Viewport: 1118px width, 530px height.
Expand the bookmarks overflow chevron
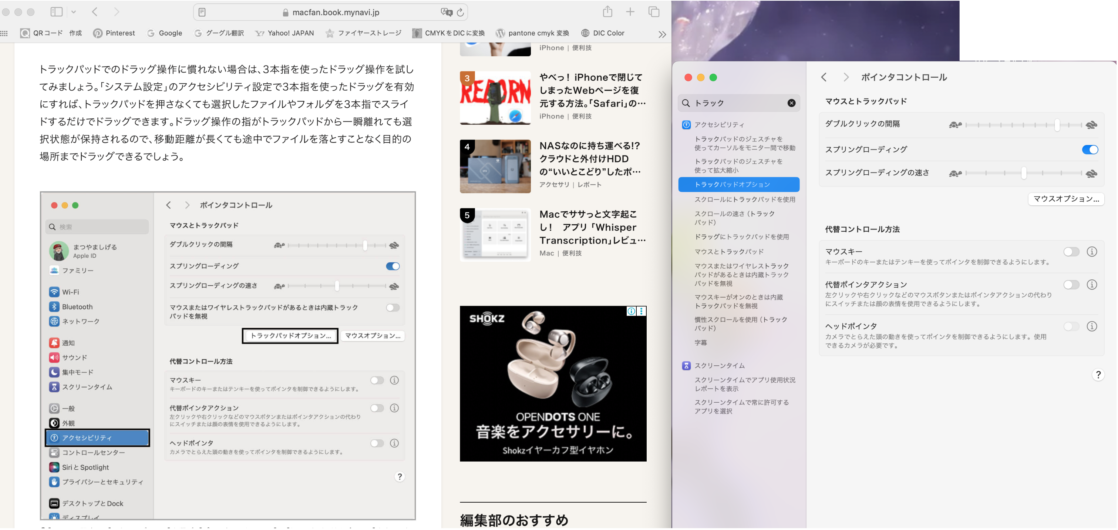[662, 34]
